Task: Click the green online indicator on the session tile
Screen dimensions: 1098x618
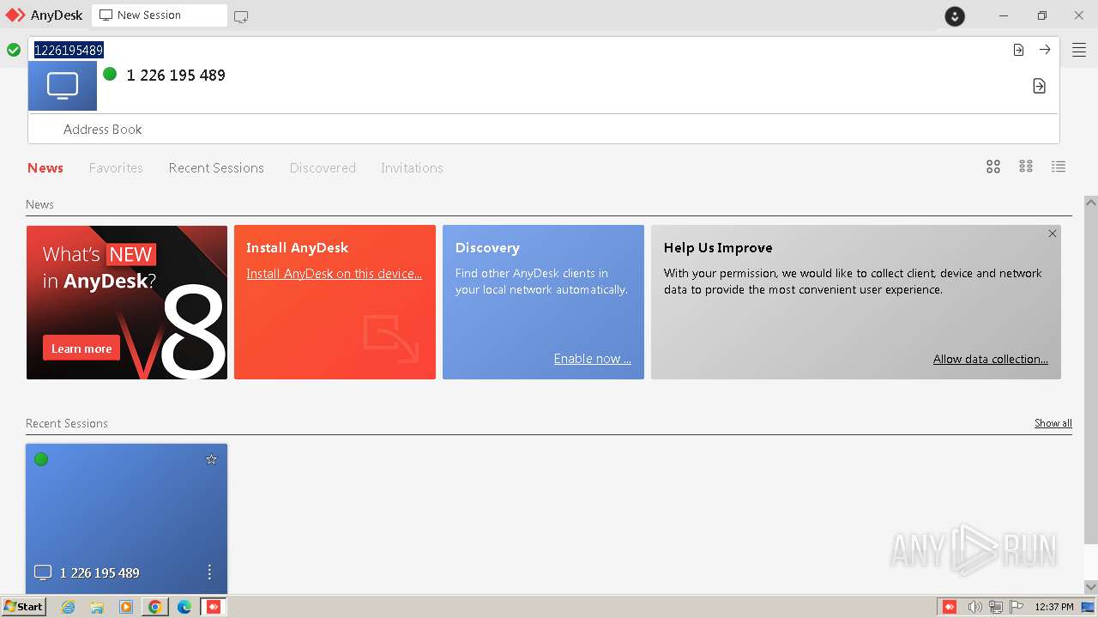Action: tap(41, 459)
